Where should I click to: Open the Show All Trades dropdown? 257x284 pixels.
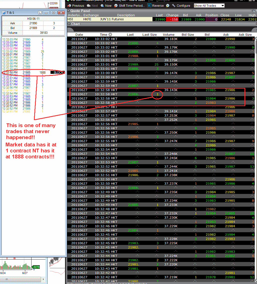point(209,6)
